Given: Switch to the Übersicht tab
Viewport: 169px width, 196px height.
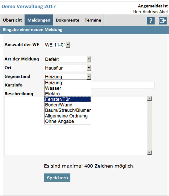Looking at the screenshot, I should [x=13, y=20].
